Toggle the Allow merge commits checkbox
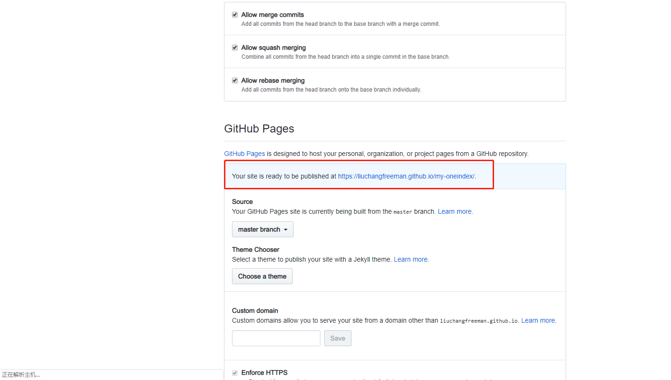This screenshot has width=671, height=380. click(x=235, y=15)
